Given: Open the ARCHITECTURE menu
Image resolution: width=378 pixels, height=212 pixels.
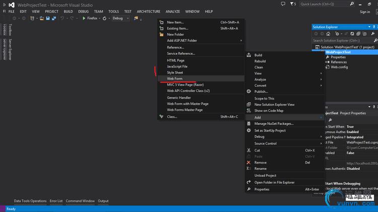Looking at the screenshot, I should [149, 11].
